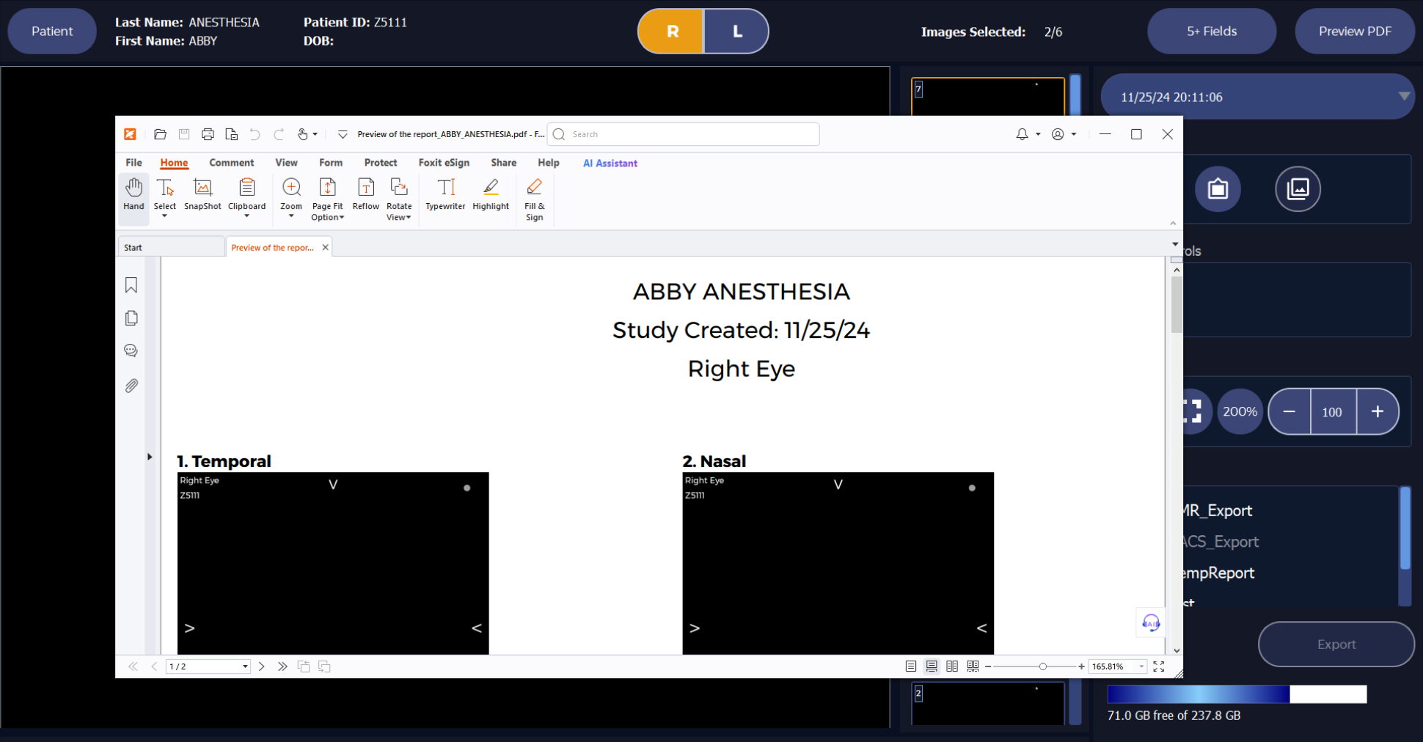Open the bookmarks side panel

point(131,285)
